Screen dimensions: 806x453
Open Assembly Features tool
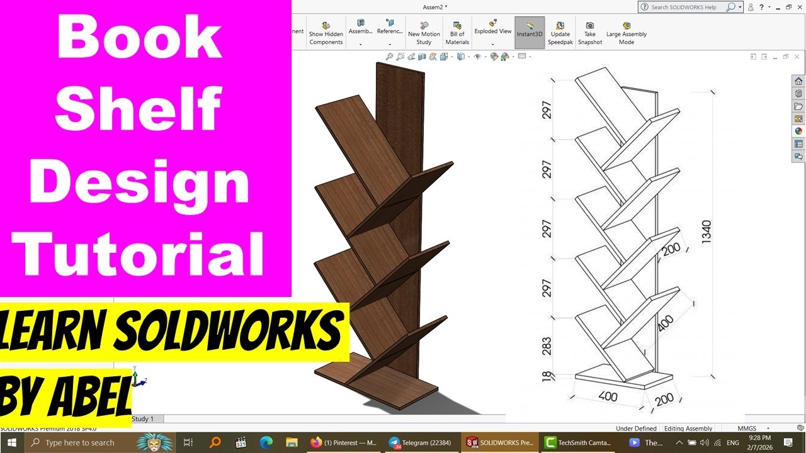361,27
